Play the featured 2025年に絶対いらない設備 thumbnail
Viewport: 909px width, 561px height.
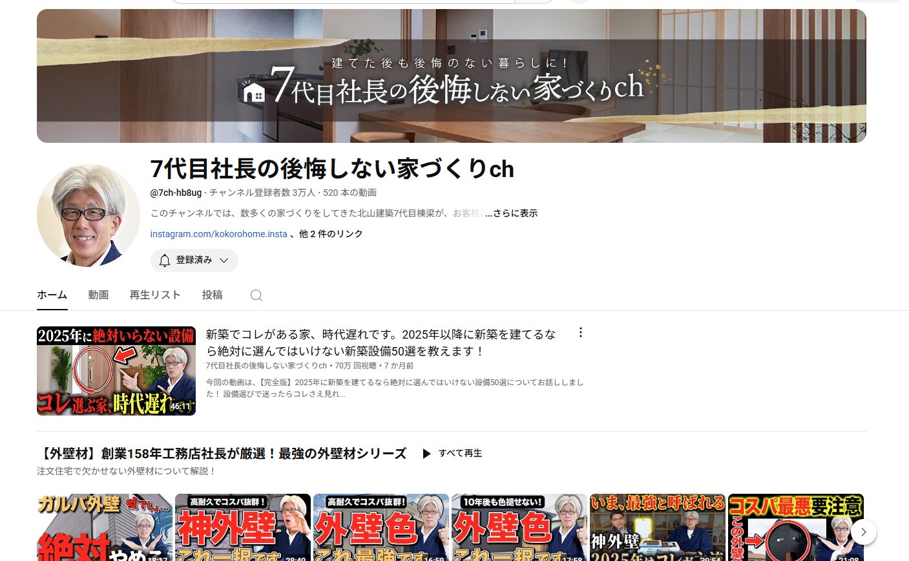(x=116, y=371)
